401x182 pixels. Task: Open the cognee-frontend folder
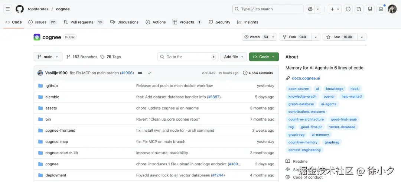tap(60, 131)
